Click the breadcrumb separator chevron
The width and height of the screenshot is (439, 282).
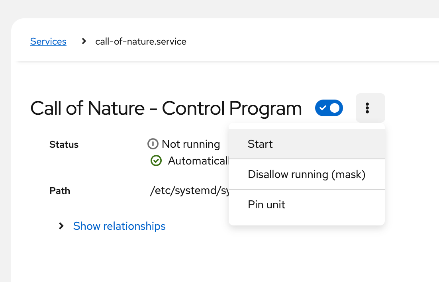click(x=84, y=41)
